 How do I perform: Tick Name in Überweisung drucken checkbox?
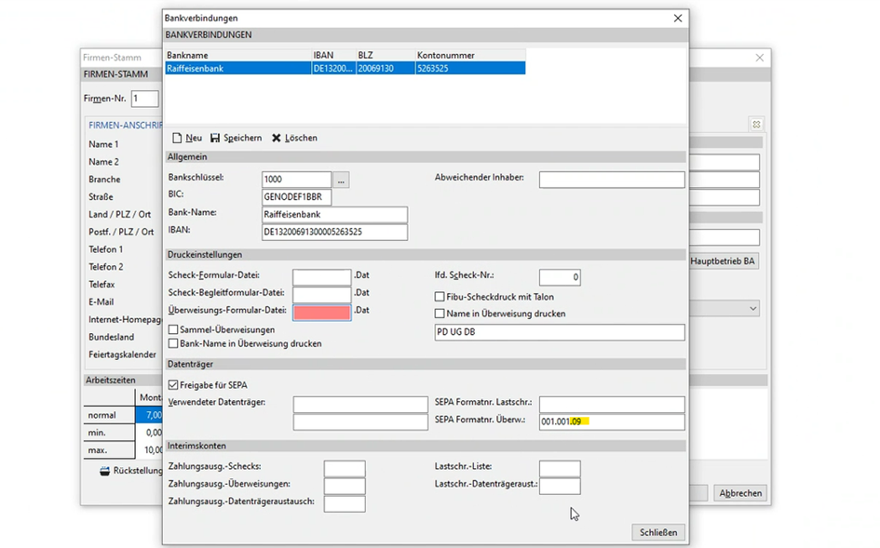440,314
